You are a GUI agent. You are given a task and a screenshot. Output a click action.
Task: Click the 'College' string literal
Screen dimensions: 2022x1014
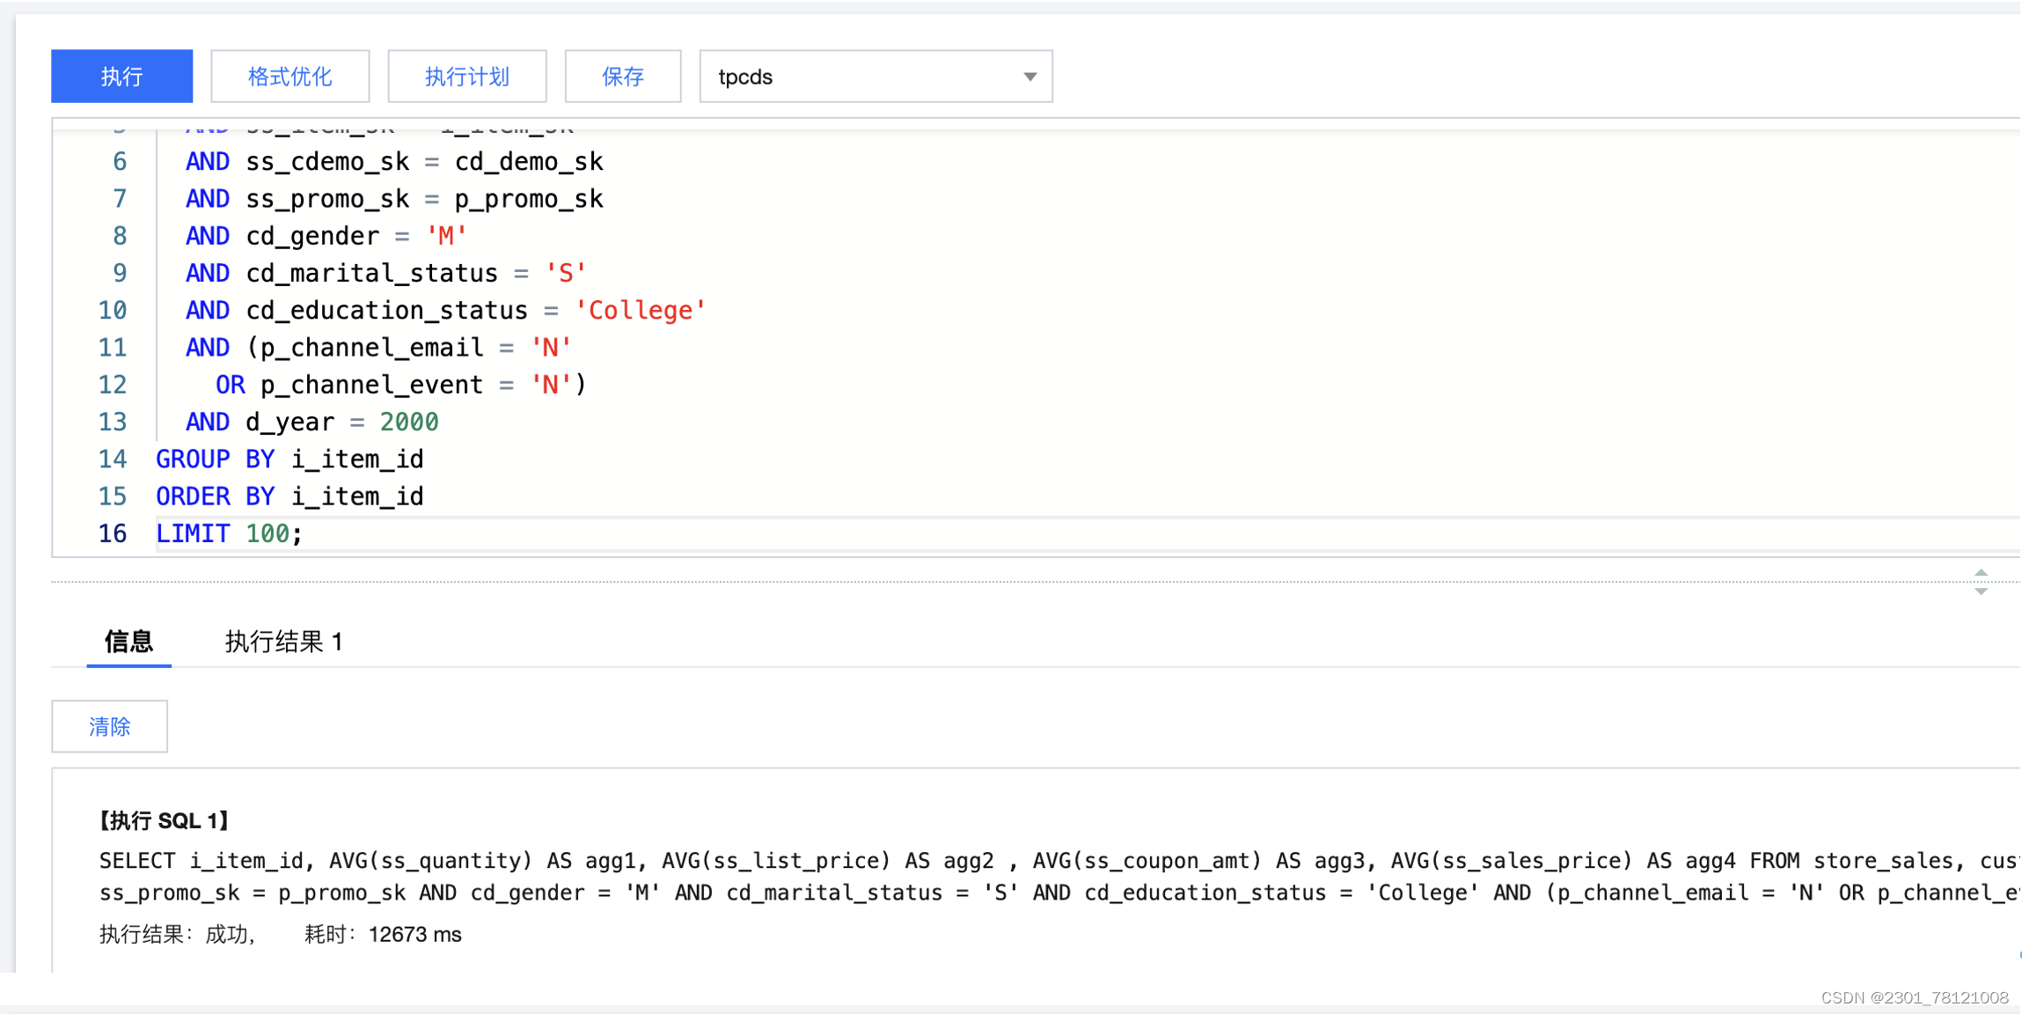pos(640,311)
